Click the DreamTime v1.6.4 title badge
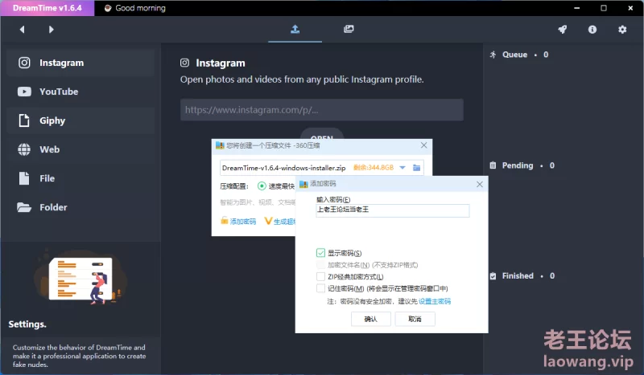Image resolution: width=644 pixels, height=375 pixels. click(x=47, y=8)
